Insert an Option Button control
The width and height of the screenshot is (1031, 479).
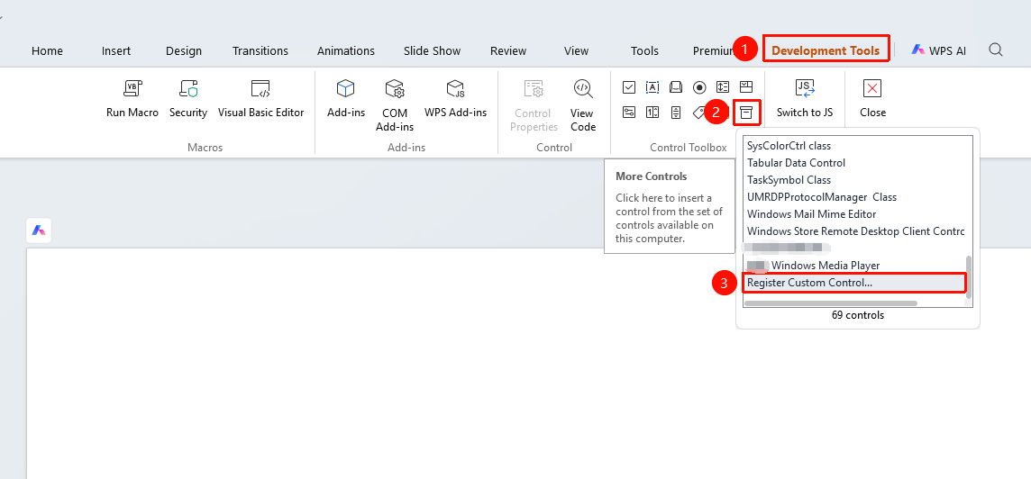(699, 86)
